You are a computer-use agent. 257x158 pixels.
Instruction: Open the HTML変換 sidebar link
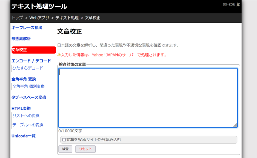click(21, 108)
